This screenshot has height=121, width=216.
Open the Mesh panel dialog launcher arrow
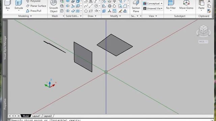pos(63,16)
